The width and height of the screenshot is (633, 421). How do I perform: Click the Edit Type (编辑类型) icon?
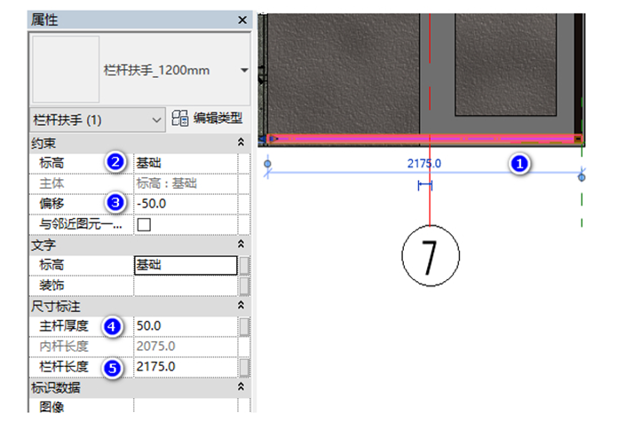coord(180,119)
